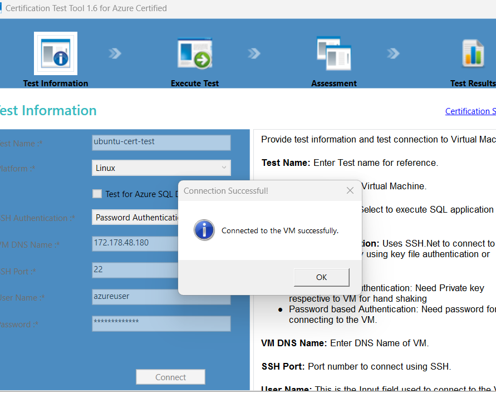Screen dimensions: 496x398
Task: Click the arrow between Assessment and Test Results
Action: [393, 53]
